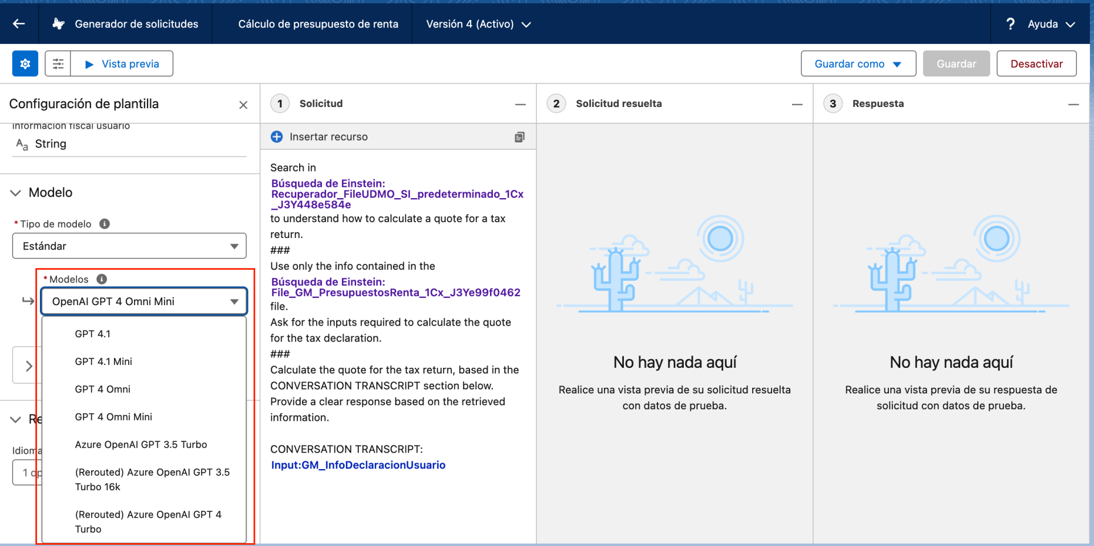Click the Guardar button
Viewport: 1094px width, 546px height.
(956, 64)
